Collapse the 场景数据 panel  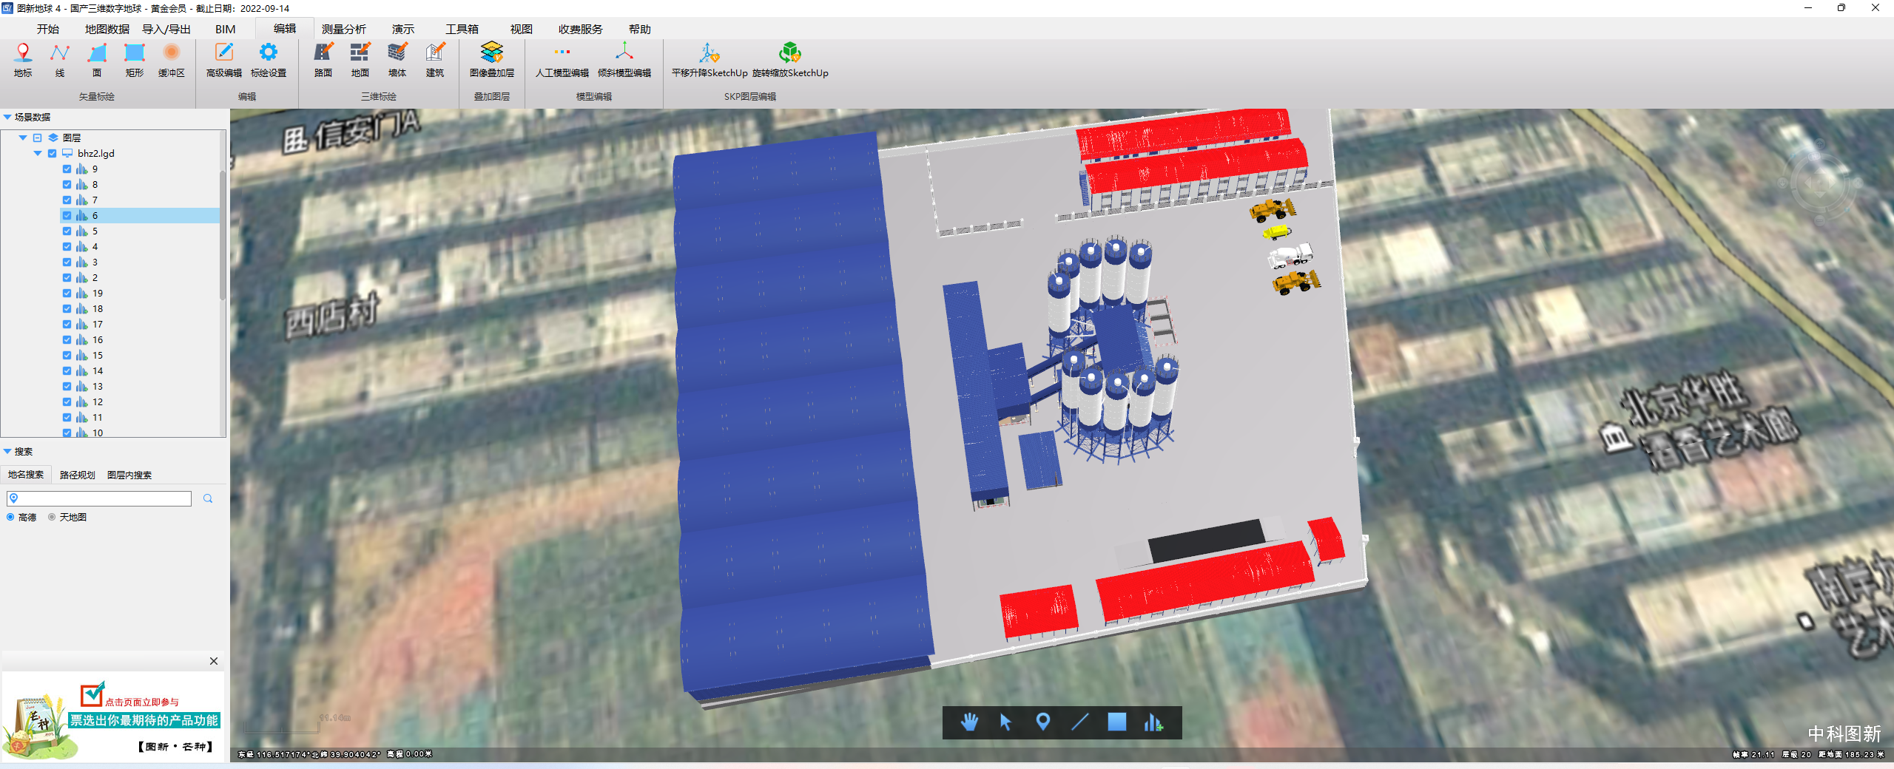[7, 118]
